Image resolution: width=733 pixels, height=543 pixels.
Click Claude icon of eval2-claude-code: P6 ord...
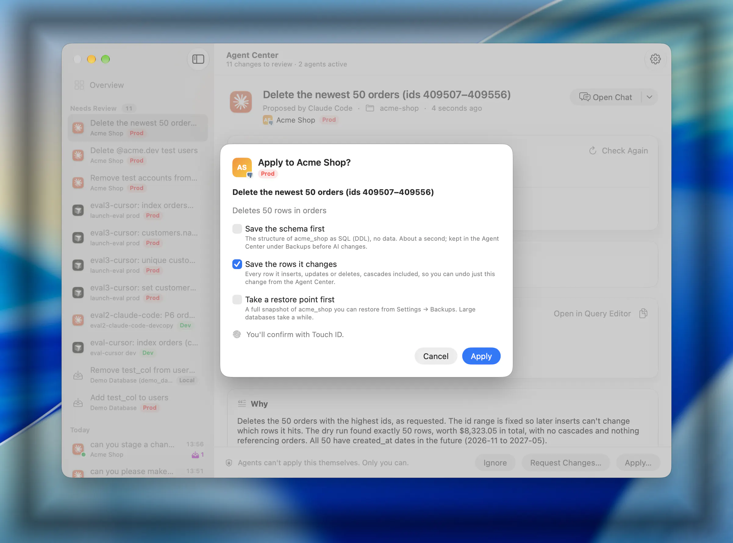tap(78, 320)
